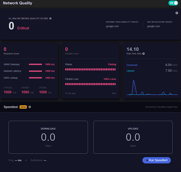Open the gear settings icon

[x=177, y=13]
